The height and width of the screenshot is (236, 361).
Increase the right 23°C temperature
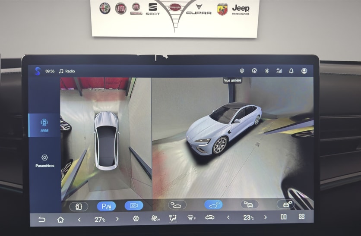click(x=266, y=217)
